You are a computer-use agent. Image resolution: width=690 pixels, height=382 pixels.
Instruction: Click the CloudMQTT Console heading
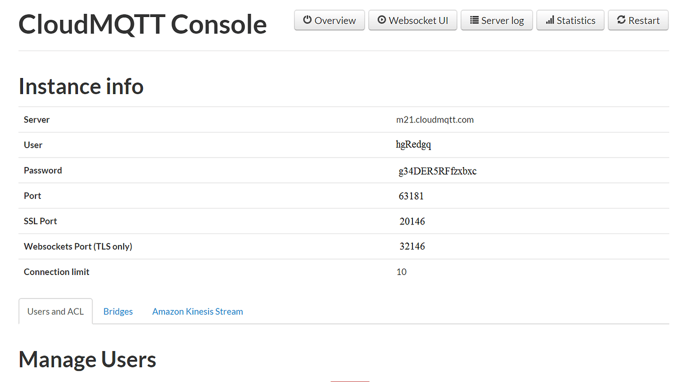pyautogui.click(x=142, y=24)
